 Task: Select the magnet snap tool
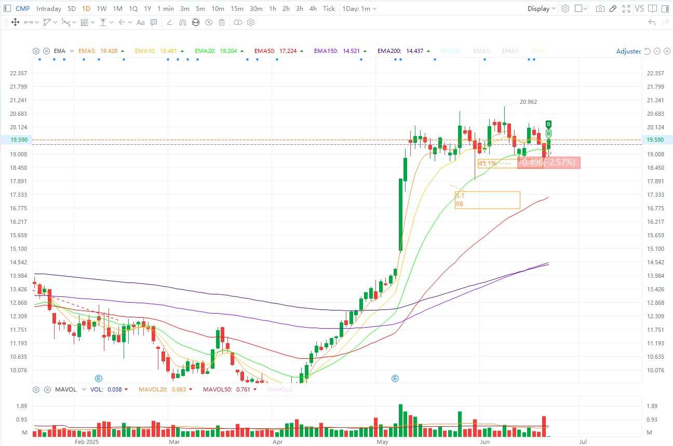tap(182, 22)
